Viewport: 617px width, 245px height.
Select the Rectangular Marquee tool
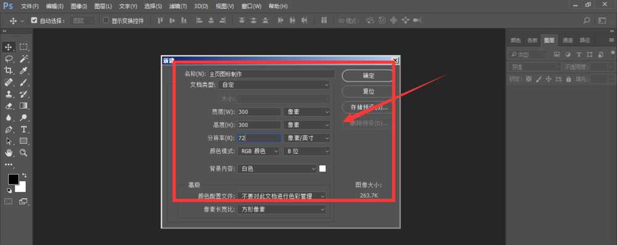pyautogui.click(x=23, y=48)
